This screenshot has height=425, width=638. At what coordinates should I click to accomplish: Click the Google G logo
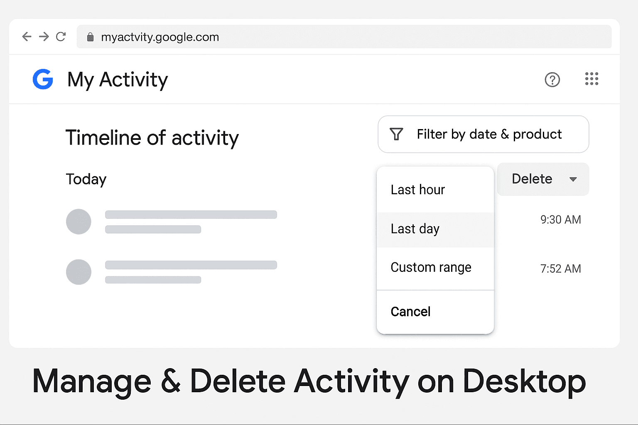tap(43, 79)
